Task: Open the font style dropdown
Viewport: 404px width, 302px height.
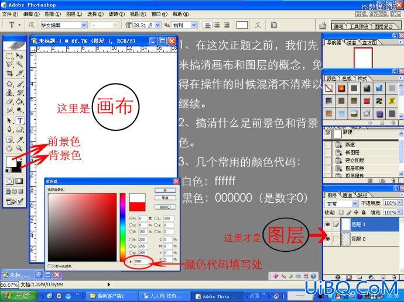Action: point(116,25)
